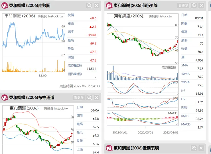Screen dimensions: 211x154
Task: Close the 近期表現 panel
Action: click(x=201, y=148)
